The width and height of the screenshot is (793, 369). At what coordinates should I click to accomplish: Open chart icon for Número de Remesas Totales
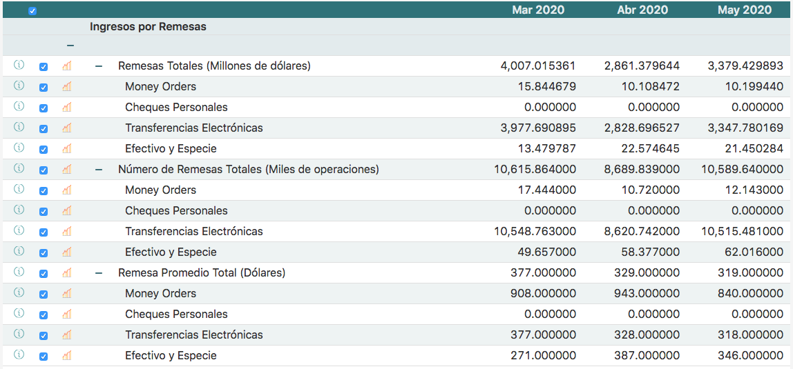(67, 169)
